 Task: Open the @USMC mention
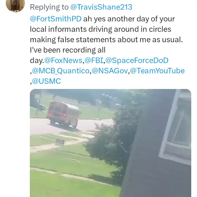[46, 81]
